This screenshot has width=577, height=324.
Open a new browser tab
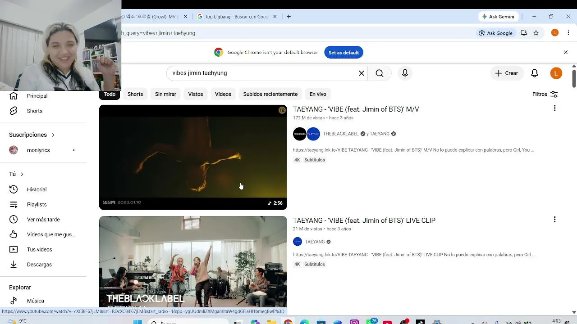[x=288, y=17]
